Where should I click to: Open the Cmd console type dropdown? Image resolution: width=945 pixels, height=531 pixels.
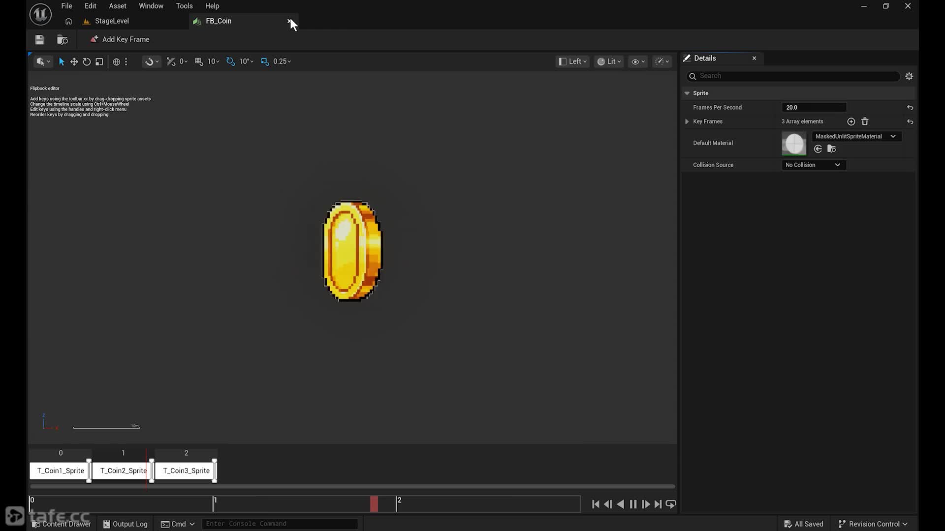pos(178,524)
